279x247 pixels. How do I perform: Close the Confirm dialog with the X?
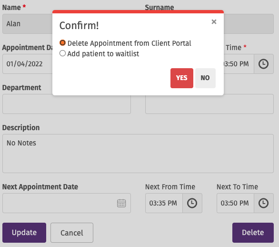tap(214, 22)
